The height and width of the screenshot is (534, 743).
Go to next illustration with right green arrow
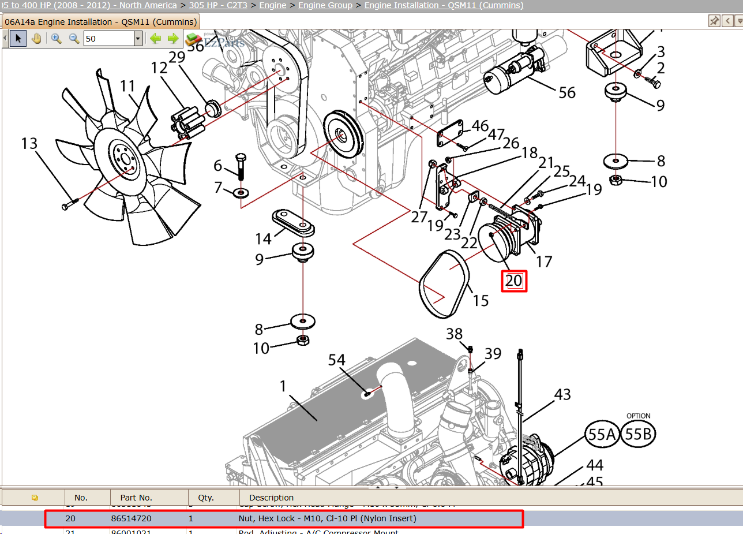(173, 39)
